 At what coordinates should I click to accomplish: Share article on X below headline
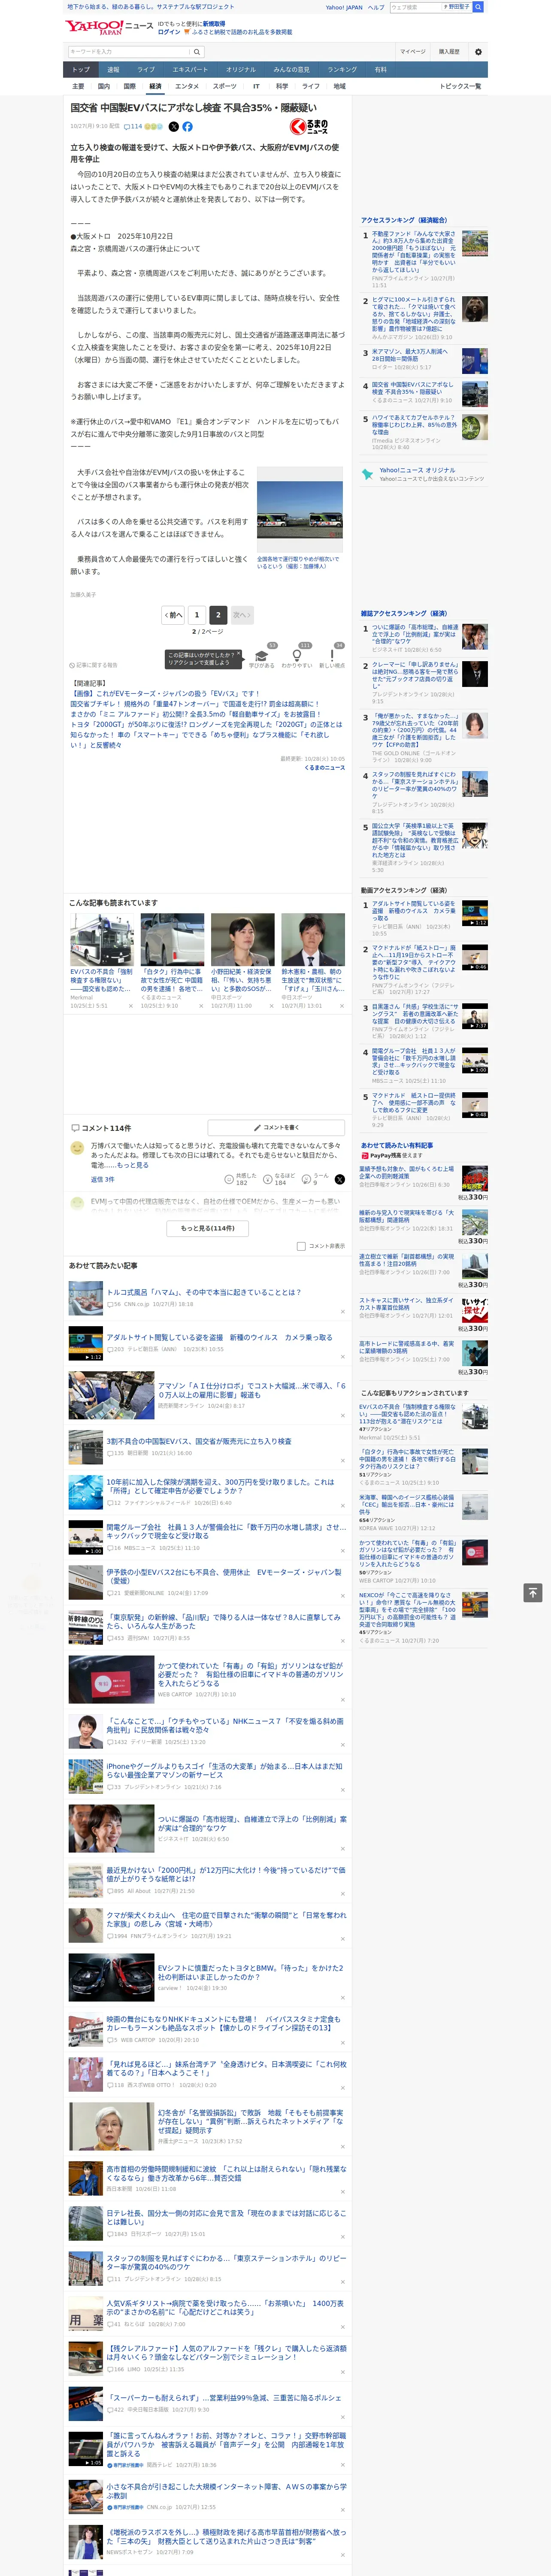point(174,127)
